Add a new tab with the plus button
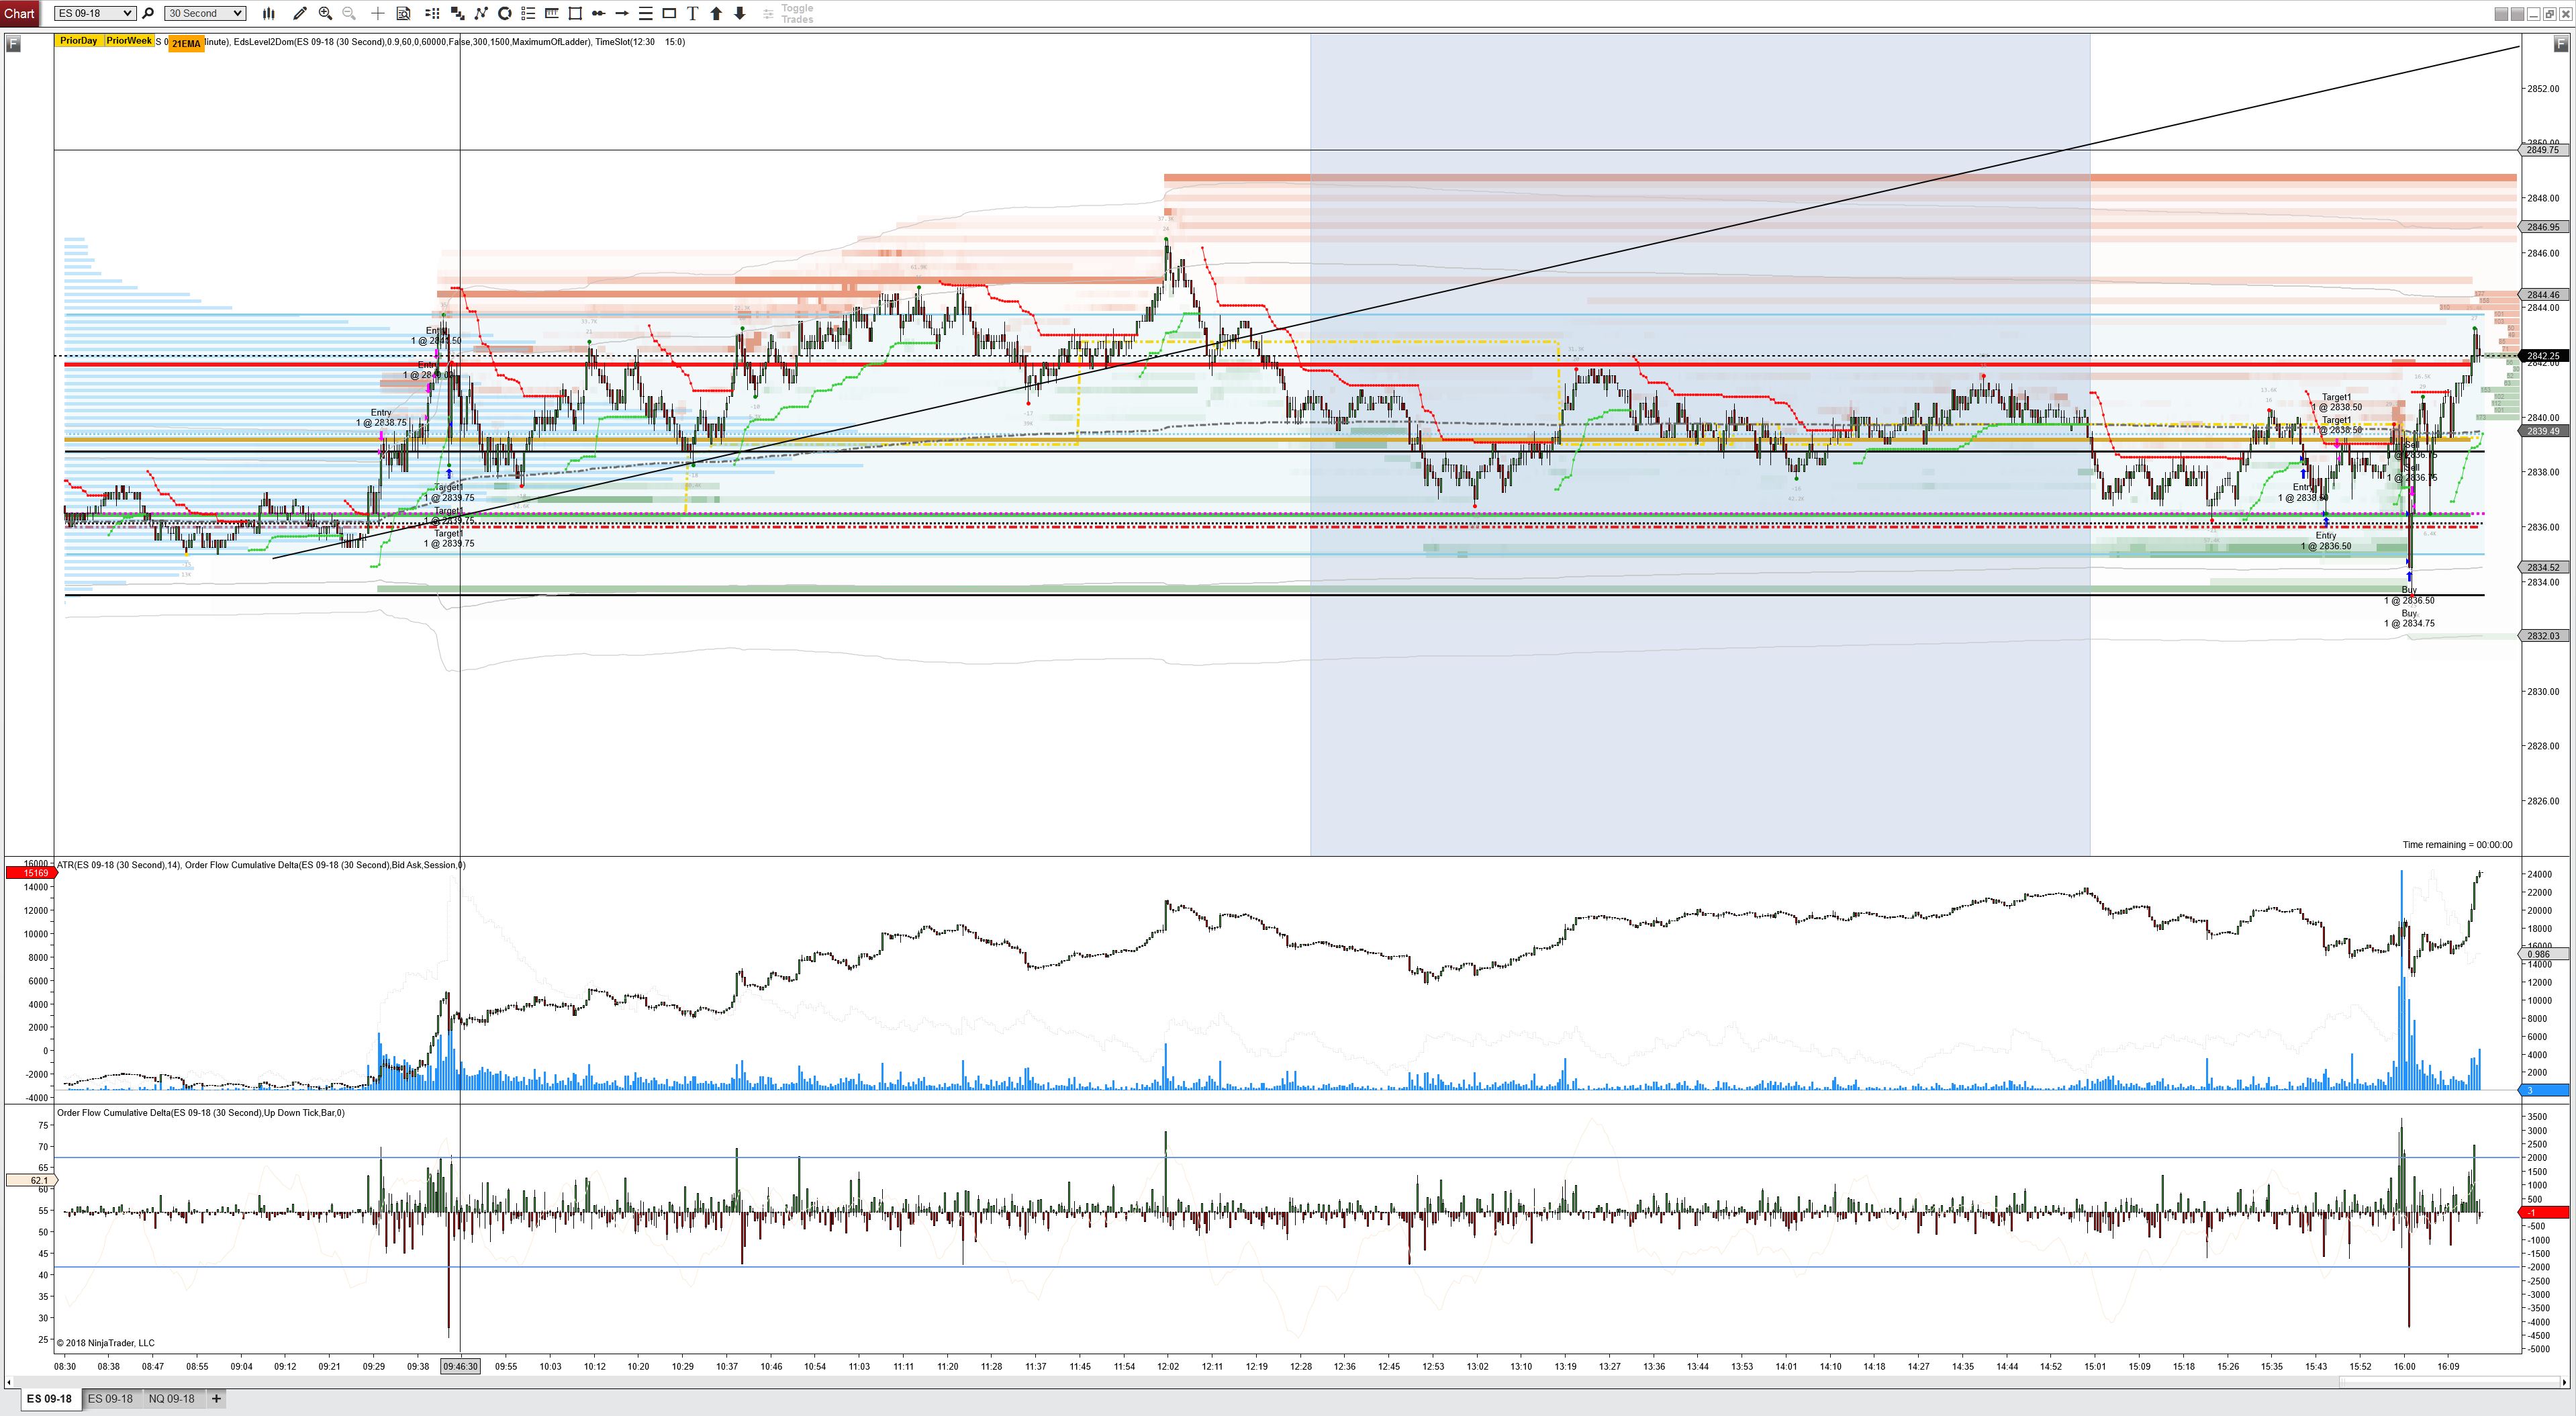This screenshot has height=1416, width=2576. click(x=216, y=1398)
